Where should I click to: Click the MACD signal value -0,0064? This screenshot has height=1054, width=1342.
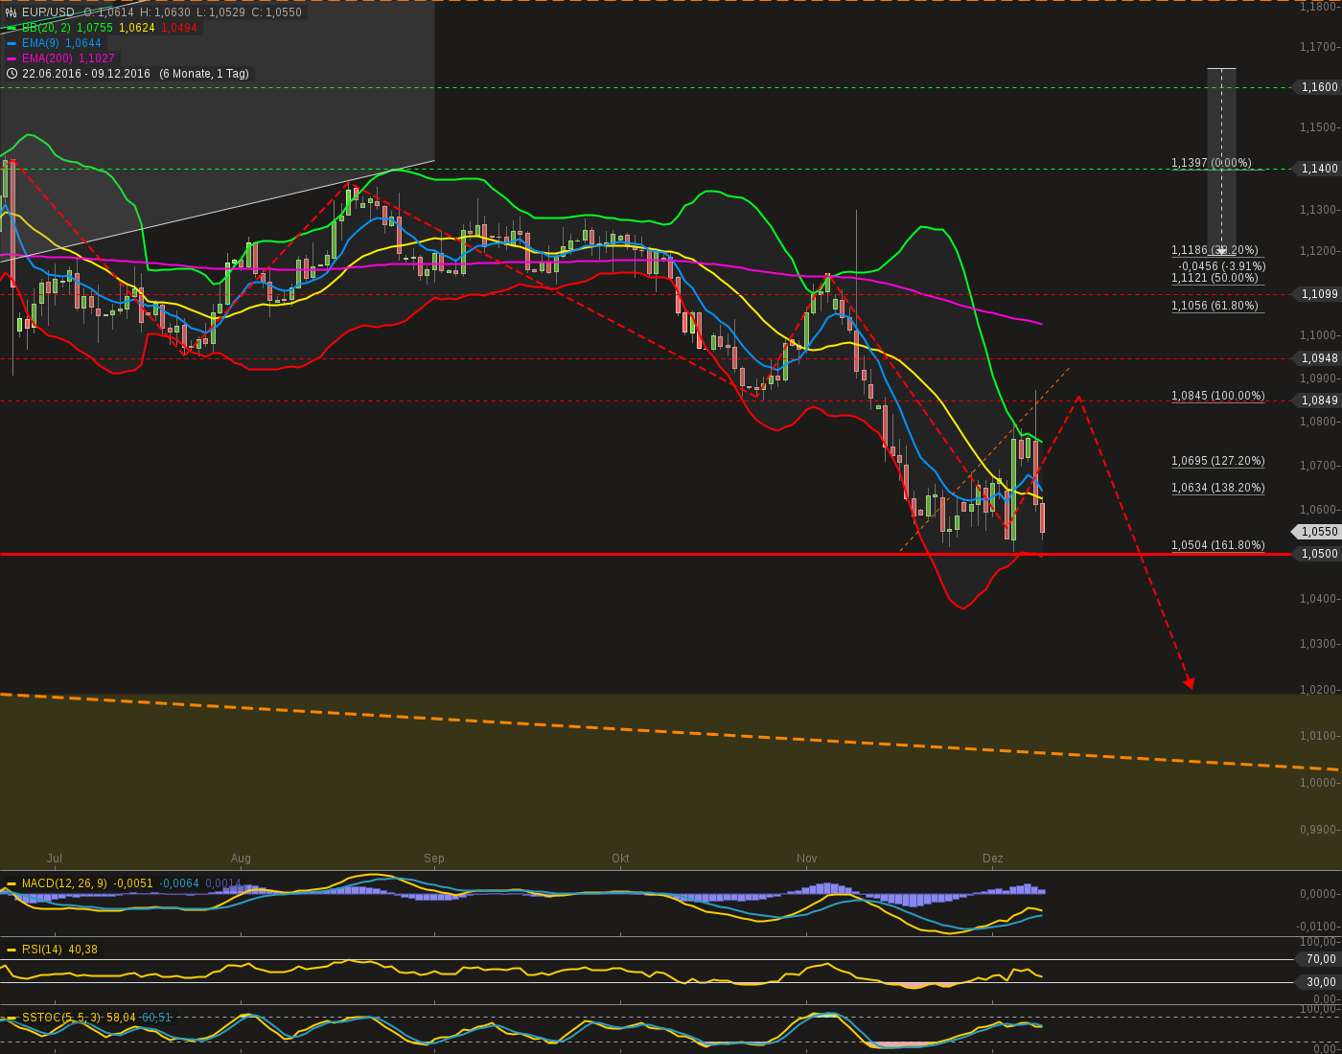pos(179,883)
